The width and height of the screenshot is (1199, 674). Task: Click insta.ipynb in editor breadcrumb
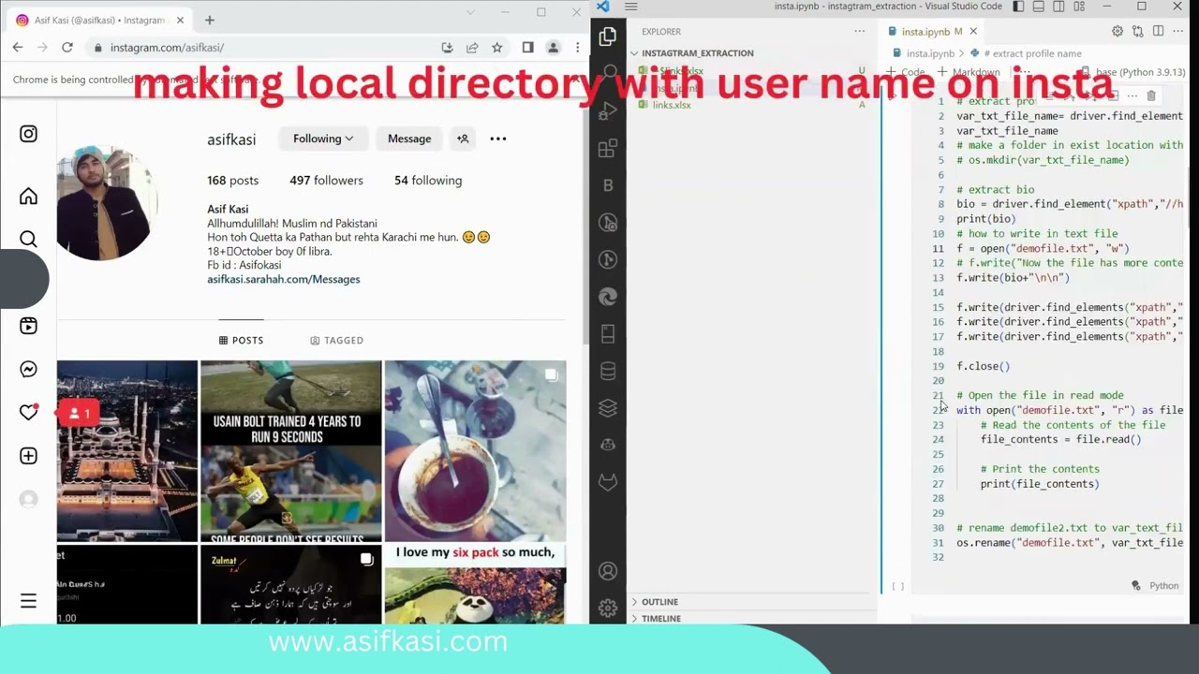click(x=930, y=53)
